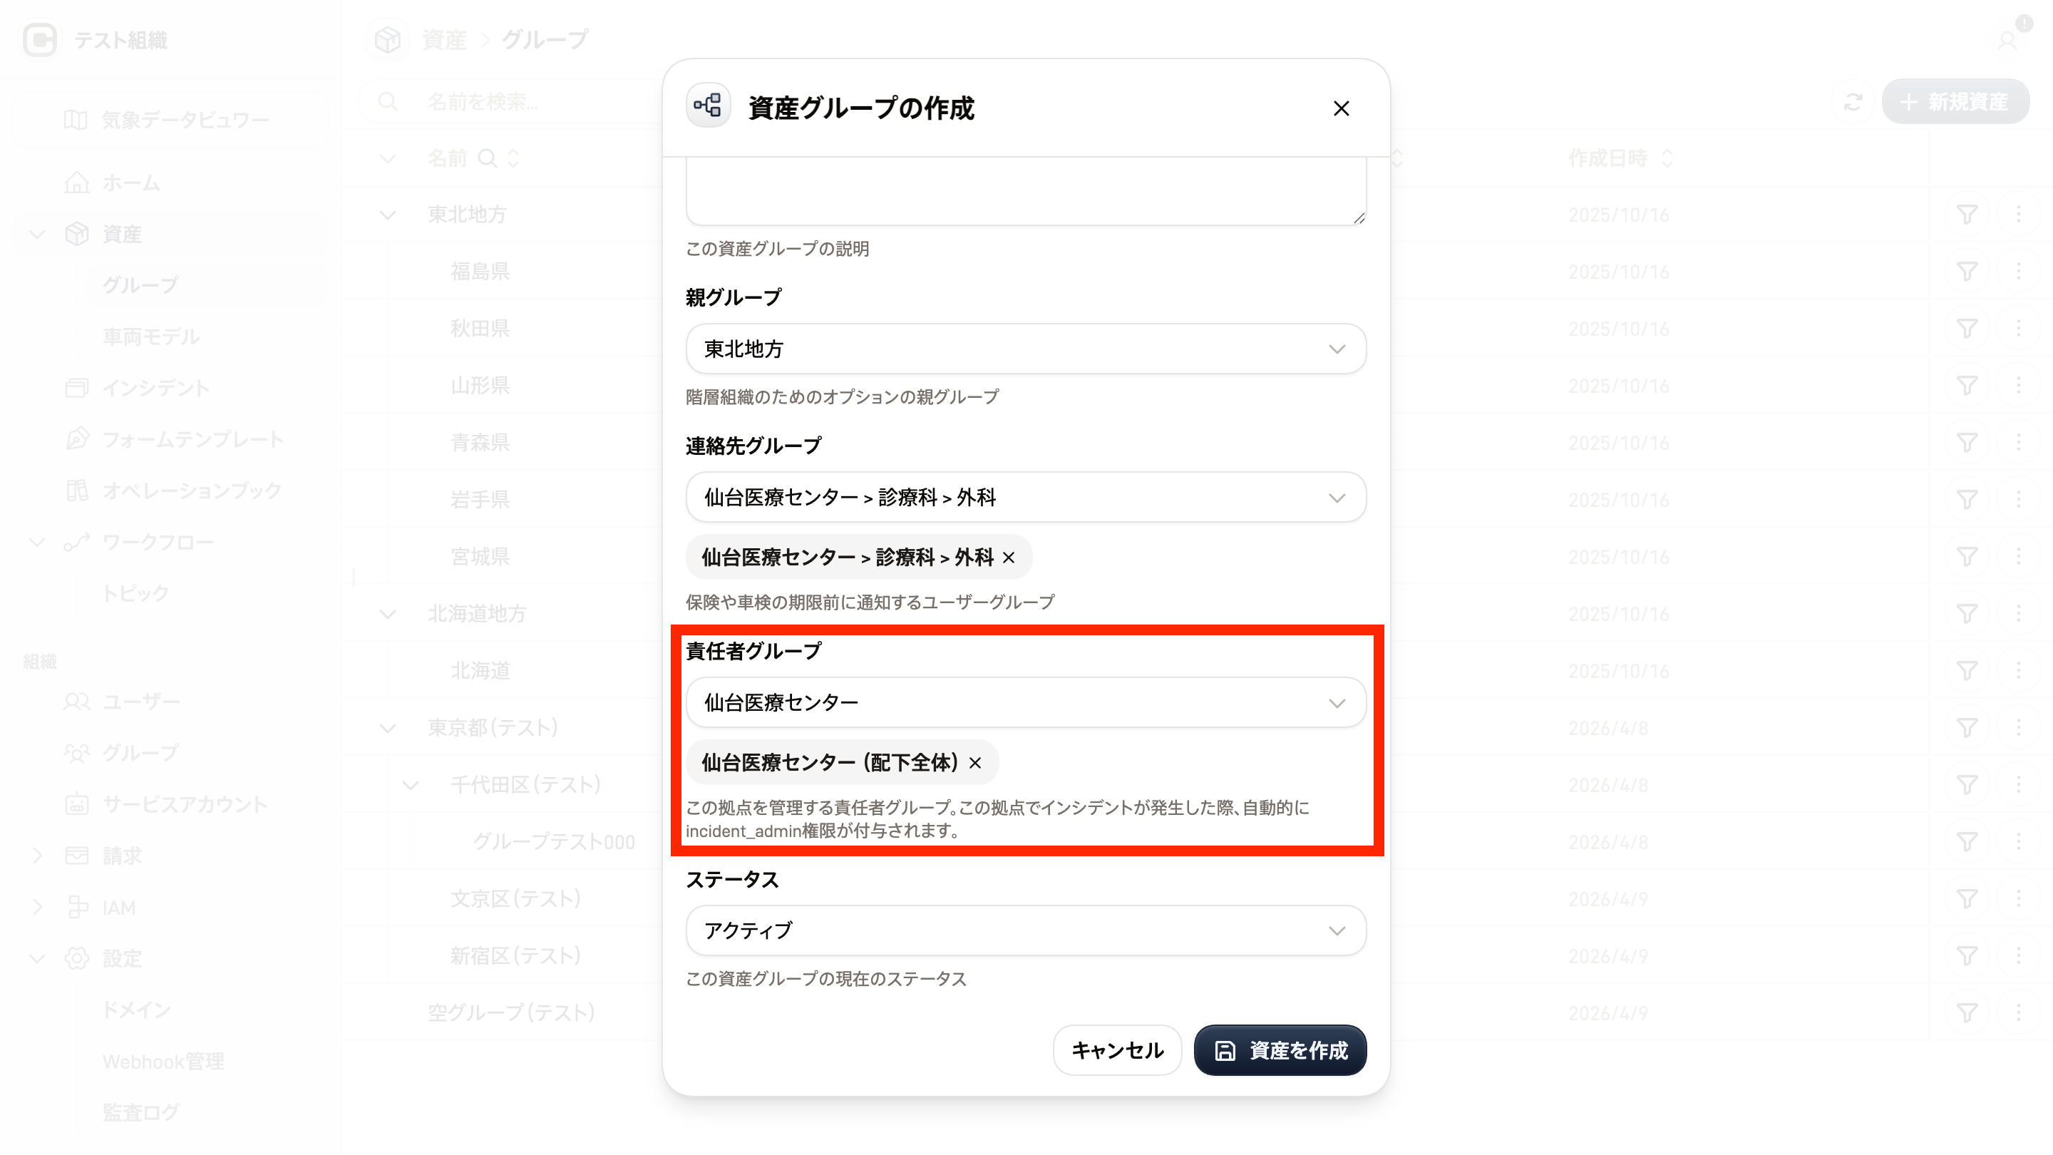Click the filter icon in 東北地方 row

1967,215
